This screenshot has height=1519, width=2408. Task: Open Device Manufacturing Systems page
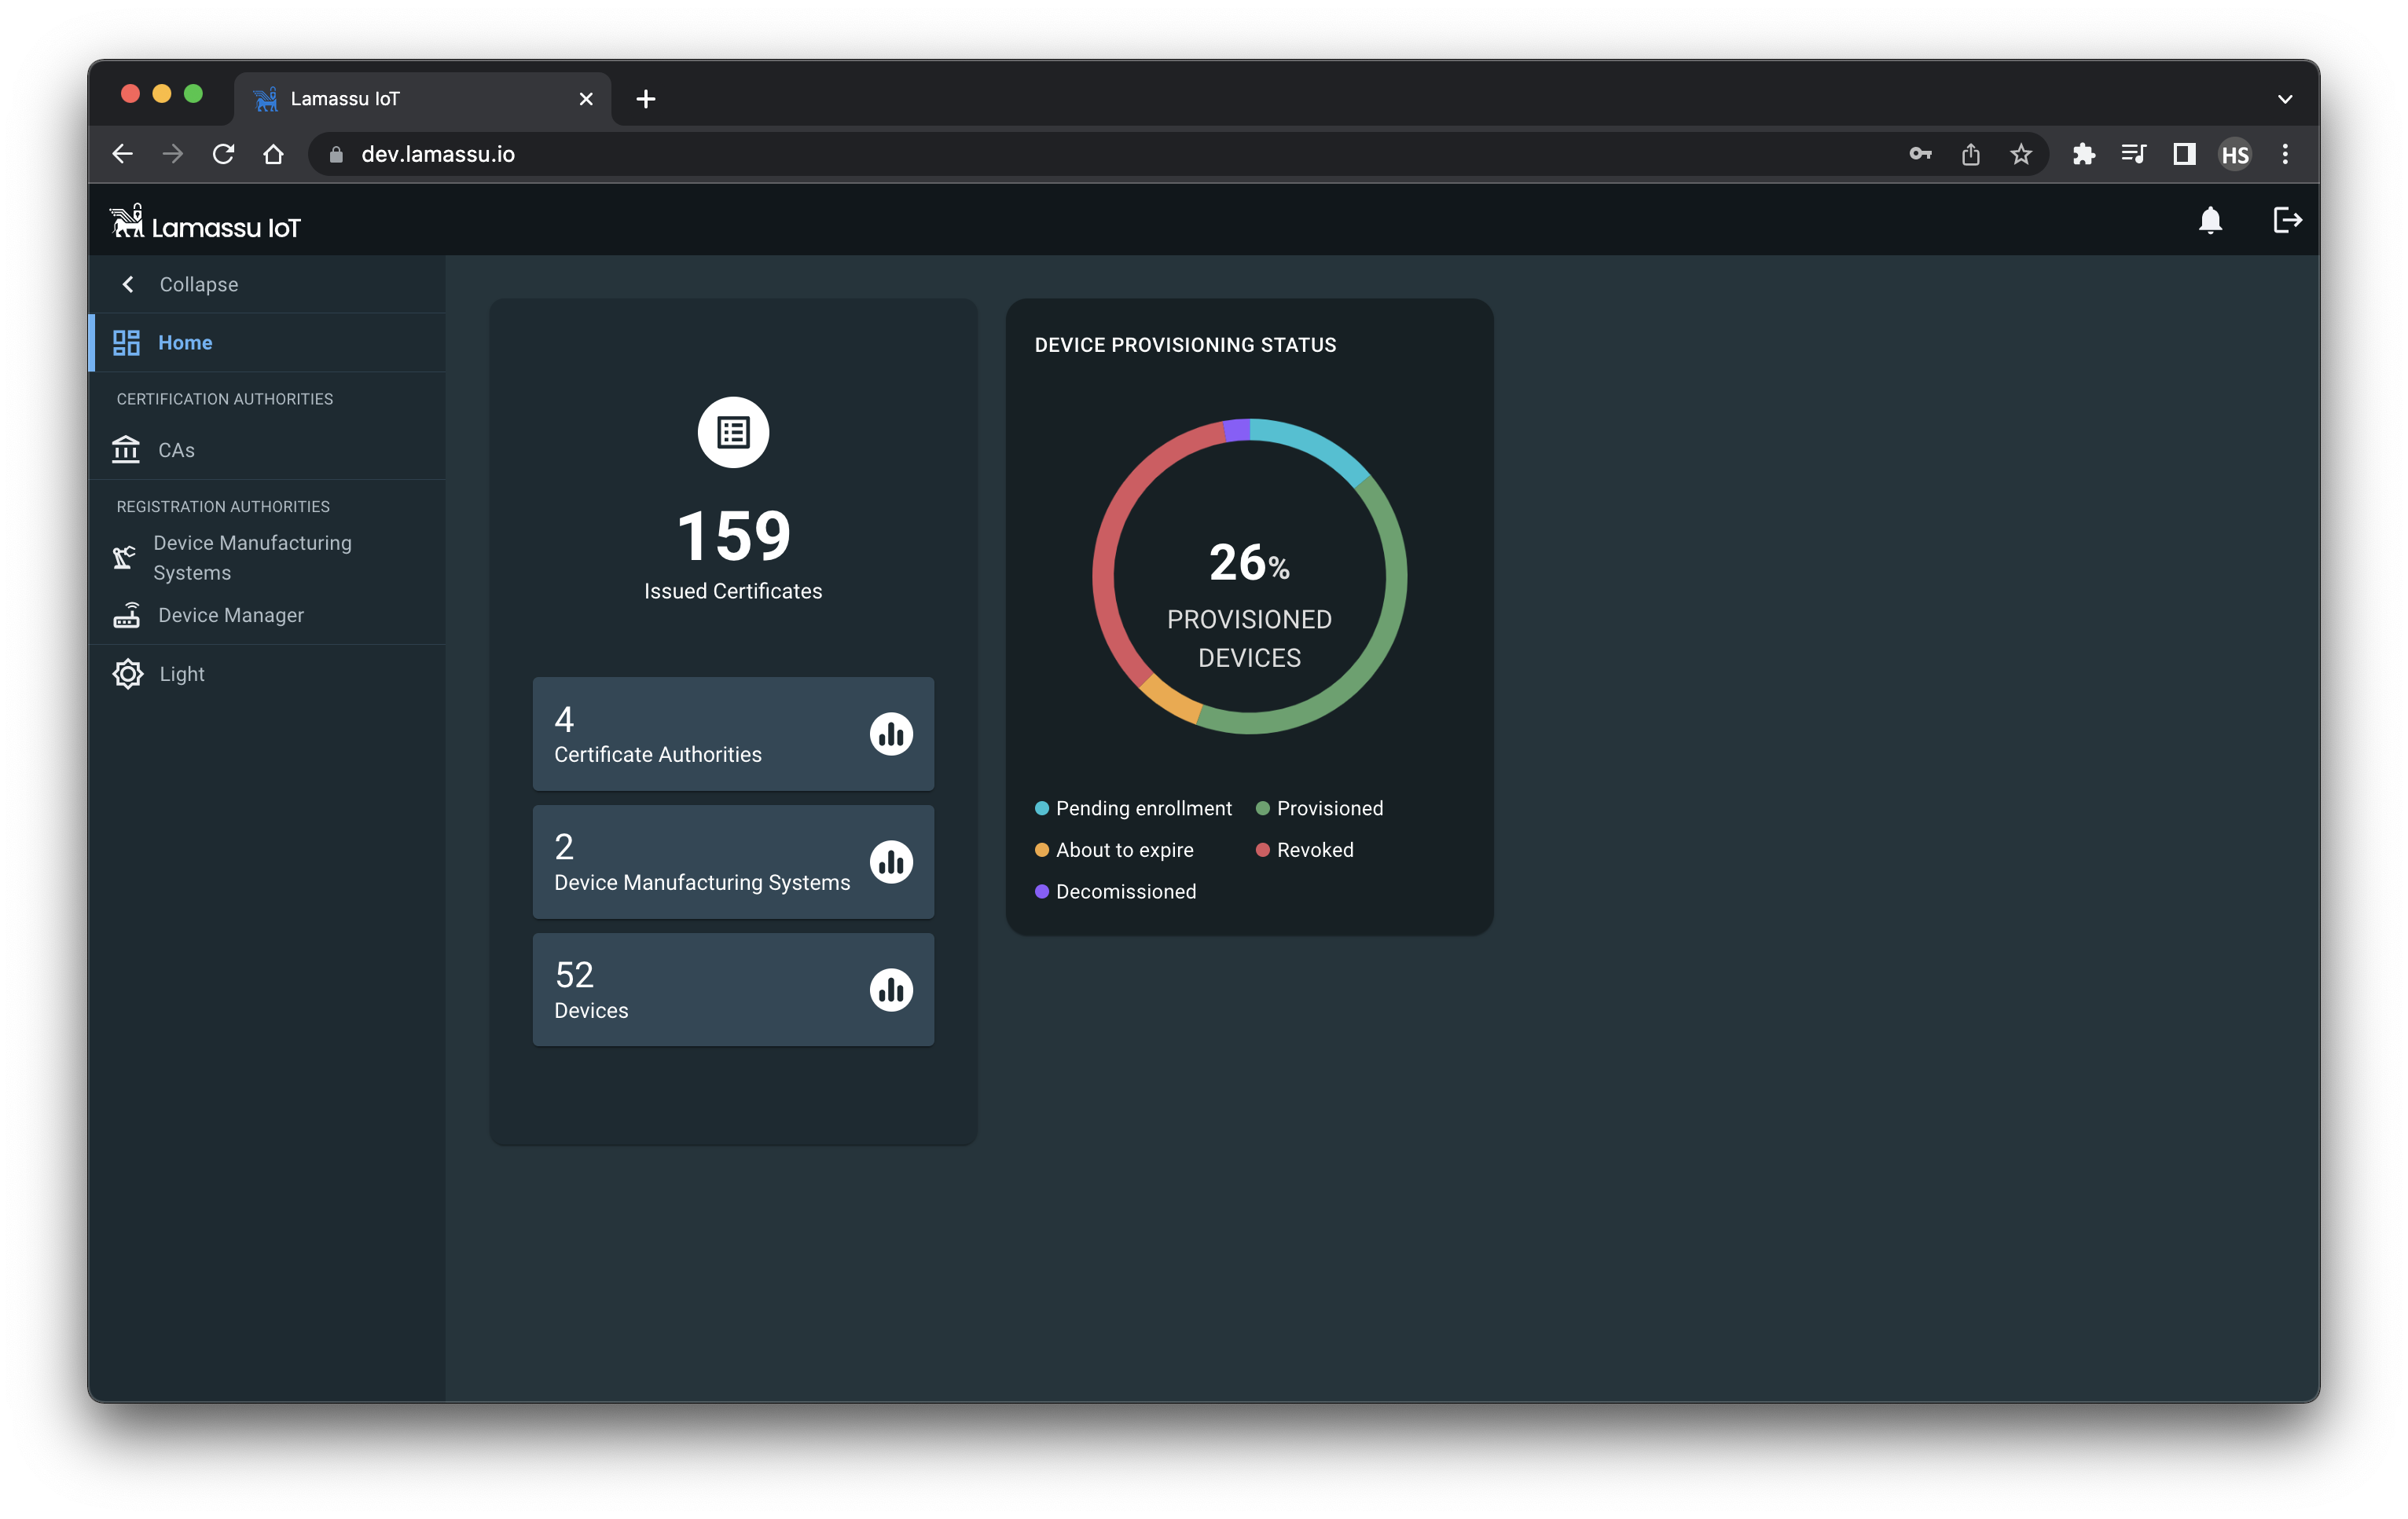(252, 557)
